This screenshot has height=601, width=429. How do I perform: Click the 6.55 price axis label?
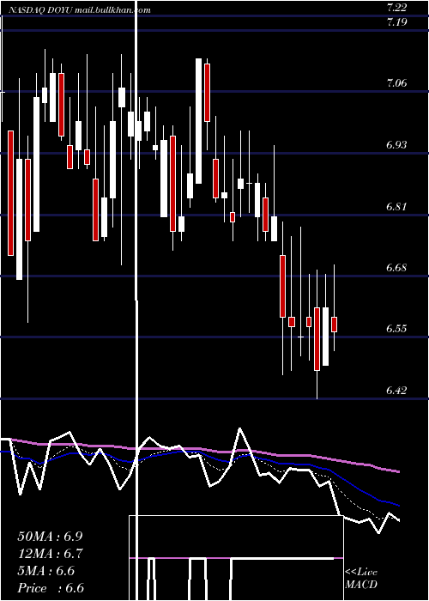click(x=396, y=329)
